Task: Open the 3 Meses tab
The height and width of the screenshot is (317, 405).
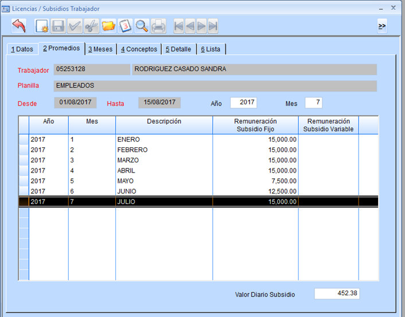Action: coord(100,49)
